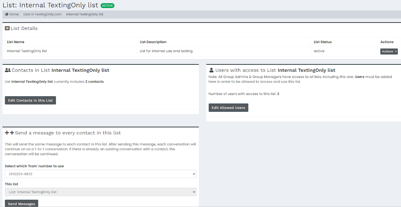Click the 'This list' label
The image size is (401, 207).
coord(12,184)
